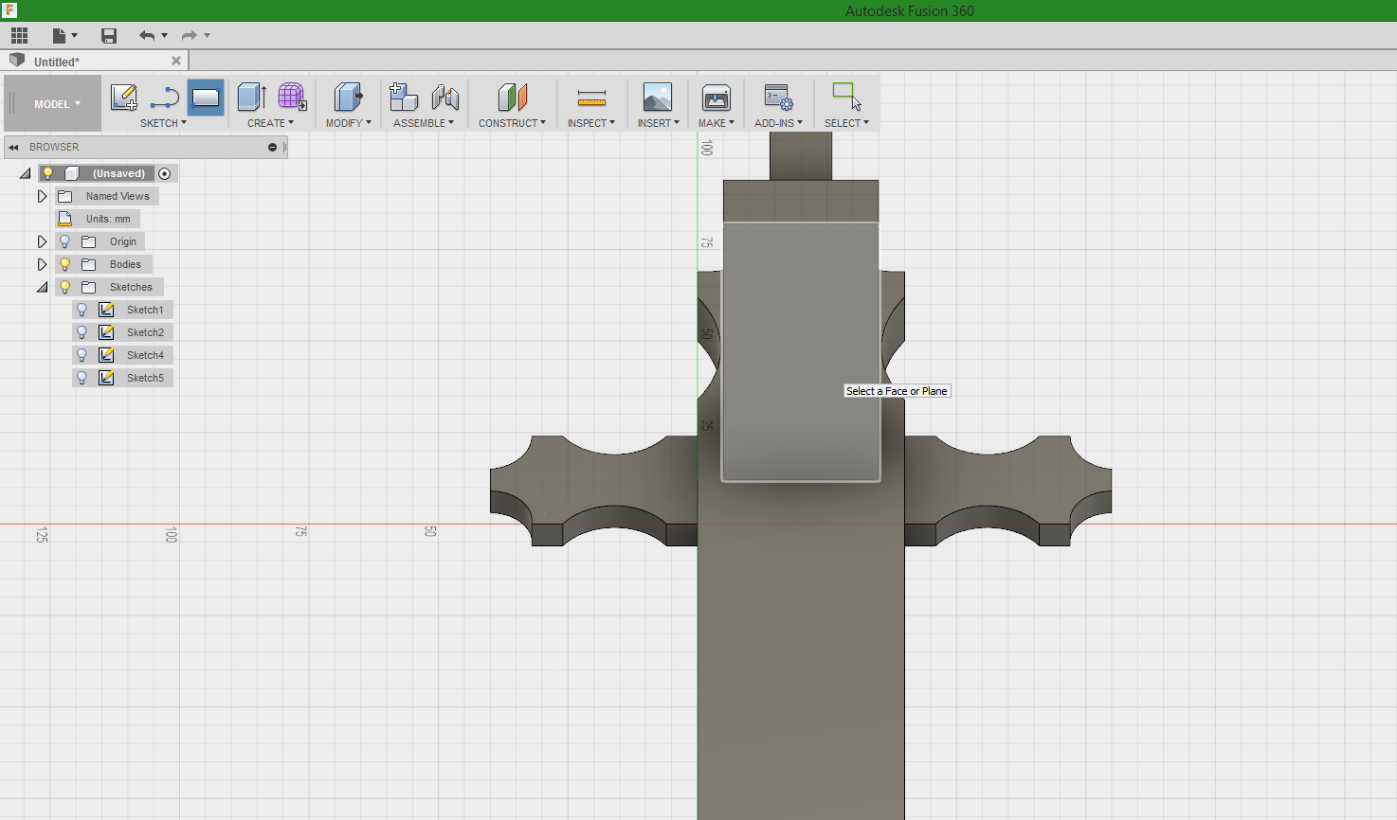Click the Bodies folder label
1397x820 pixels.
125,264
